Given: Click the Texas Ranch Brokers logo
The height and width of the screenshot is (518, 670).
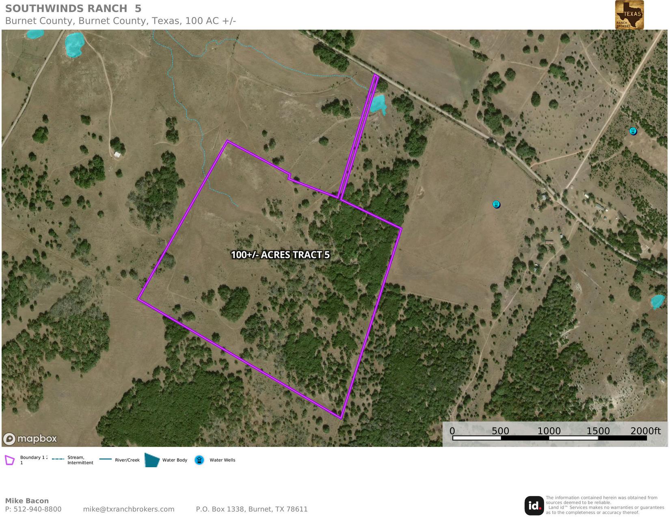Looking at the screenshot, I should 629,15.
